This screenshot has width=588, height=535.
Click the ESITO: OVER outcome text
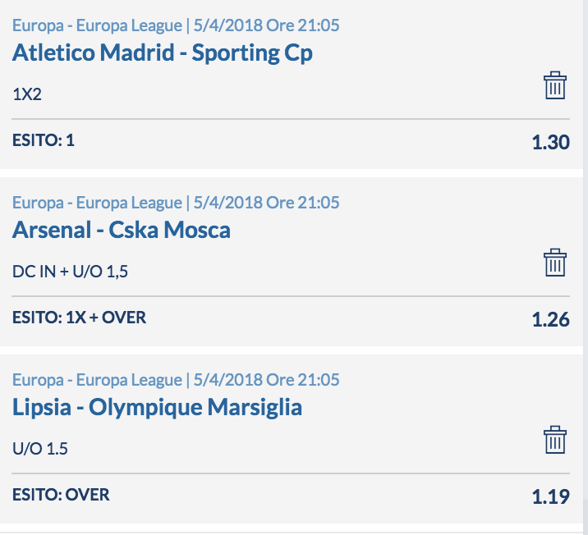[x=61, y=495]
